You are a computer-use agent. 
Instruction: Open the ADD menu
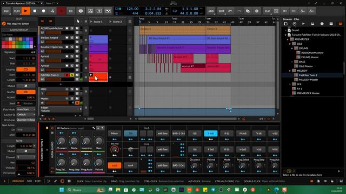pyautogui.click(x=211, y=11)
